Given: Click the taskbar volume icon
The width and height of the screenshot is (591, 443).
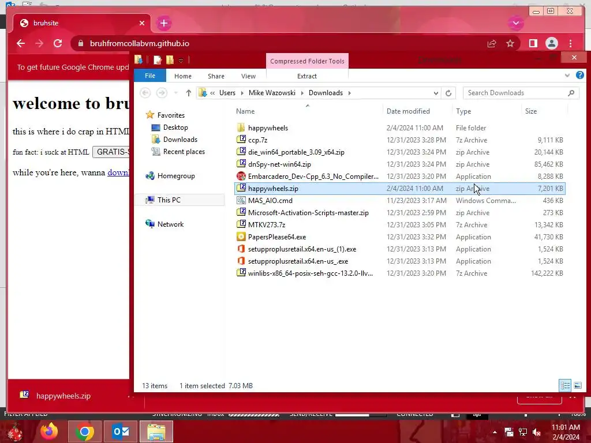Looking at the screenshot, I should tap(537, 432).
